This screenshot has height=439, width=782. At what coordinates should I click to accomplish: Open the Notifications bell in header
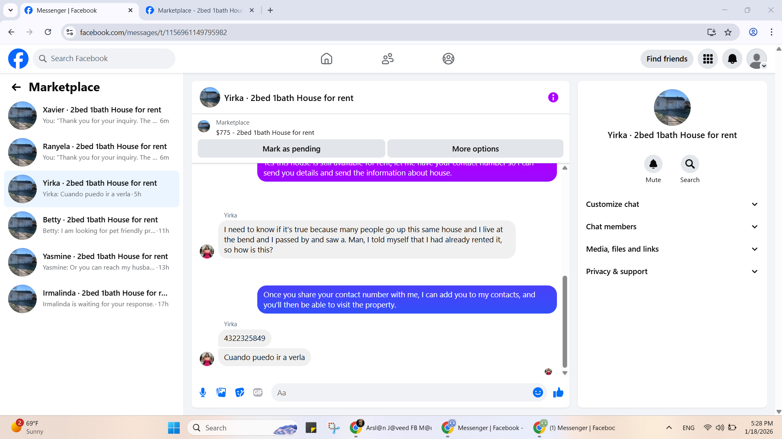pos(732,59)
